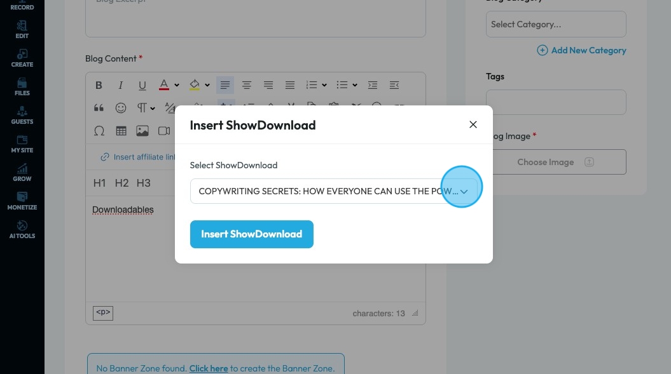Insert a blockquote using the quote icon

(99, 108)
